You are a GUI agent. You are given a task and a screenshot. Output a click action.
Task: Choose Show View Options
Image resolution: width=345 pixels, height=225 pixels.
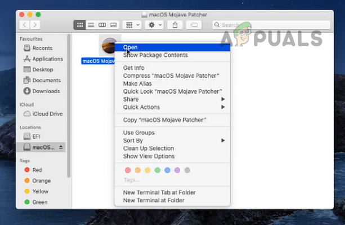172,156
